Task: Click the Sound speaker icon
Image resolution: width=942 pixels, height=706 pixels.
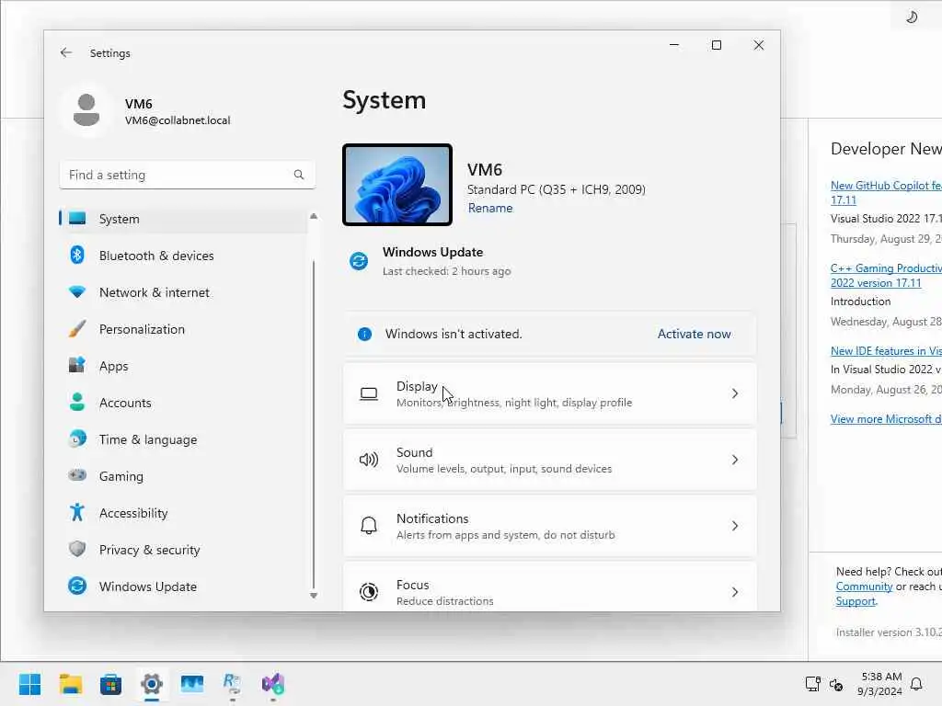Action: tap(369, 460)
